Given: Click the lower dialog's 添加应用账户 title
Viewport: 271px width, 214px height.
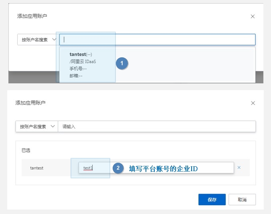Looking at the screenshot, I should 30,103.
